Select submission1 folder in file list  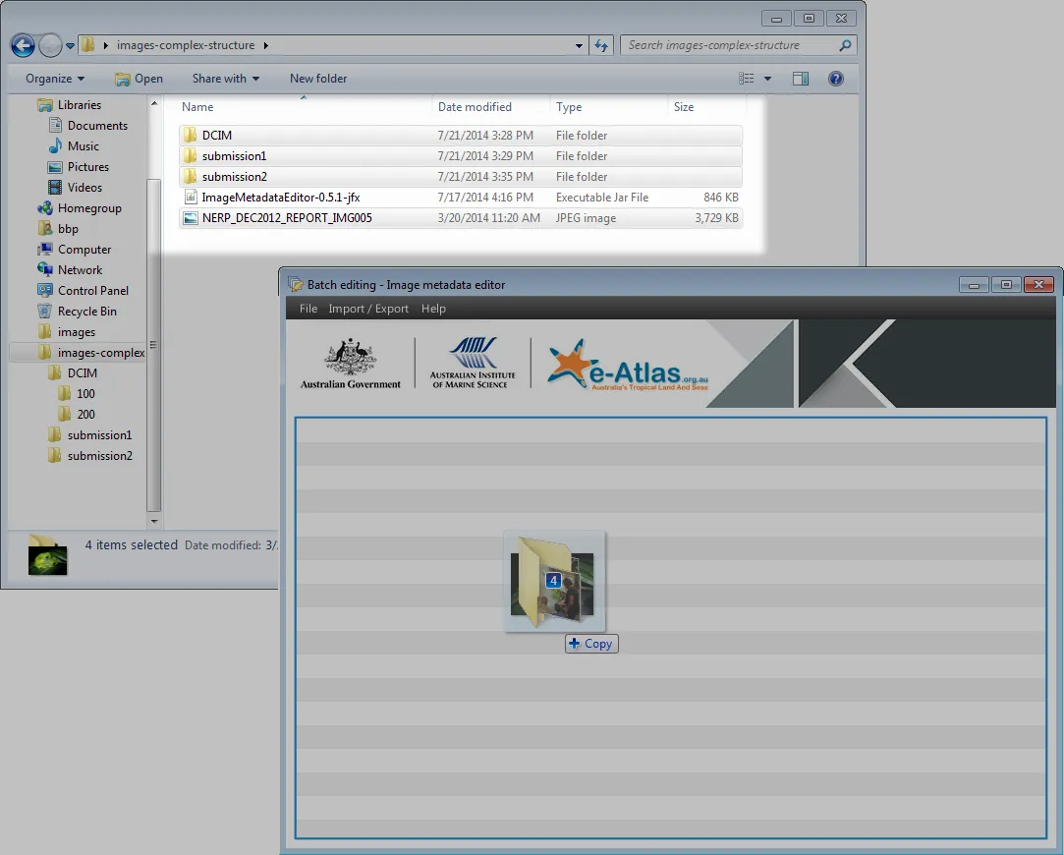[x=461, y=156]
